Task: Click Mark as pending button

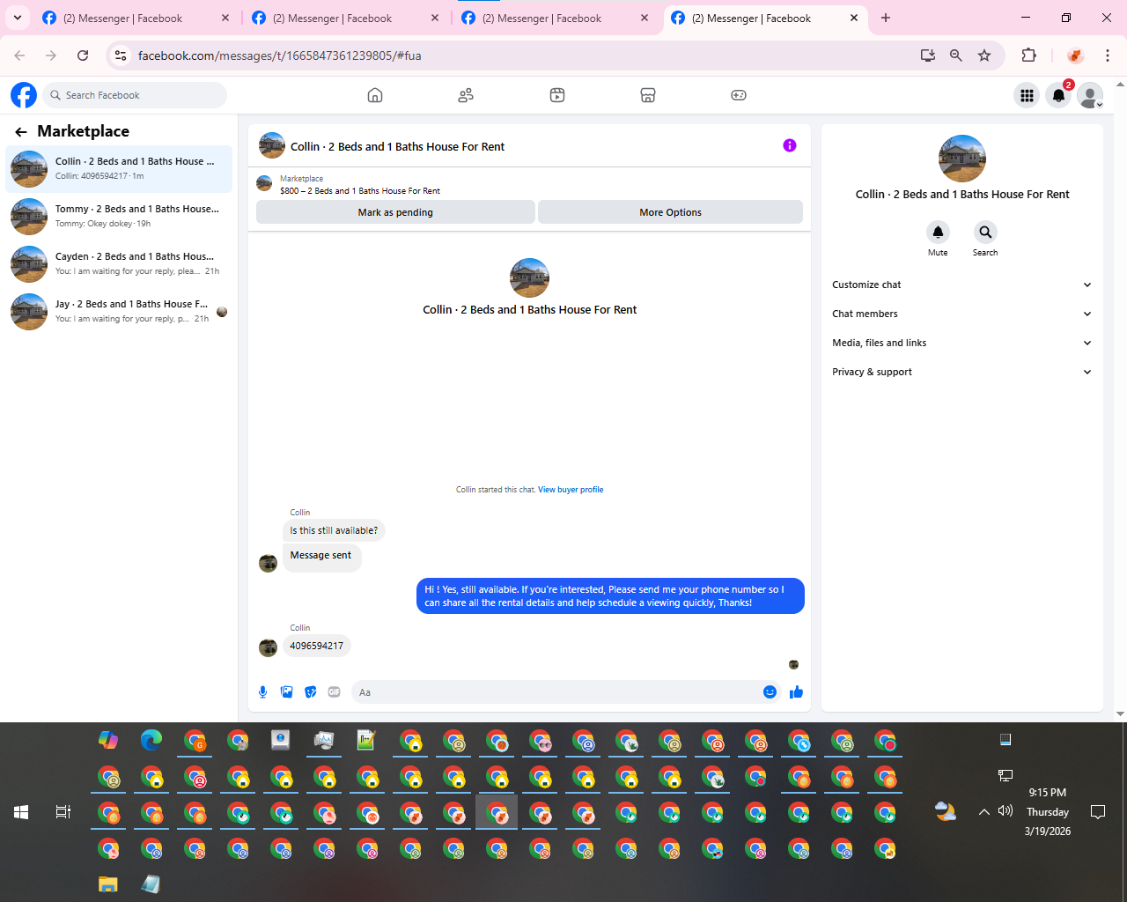Action: coord(395,212)
